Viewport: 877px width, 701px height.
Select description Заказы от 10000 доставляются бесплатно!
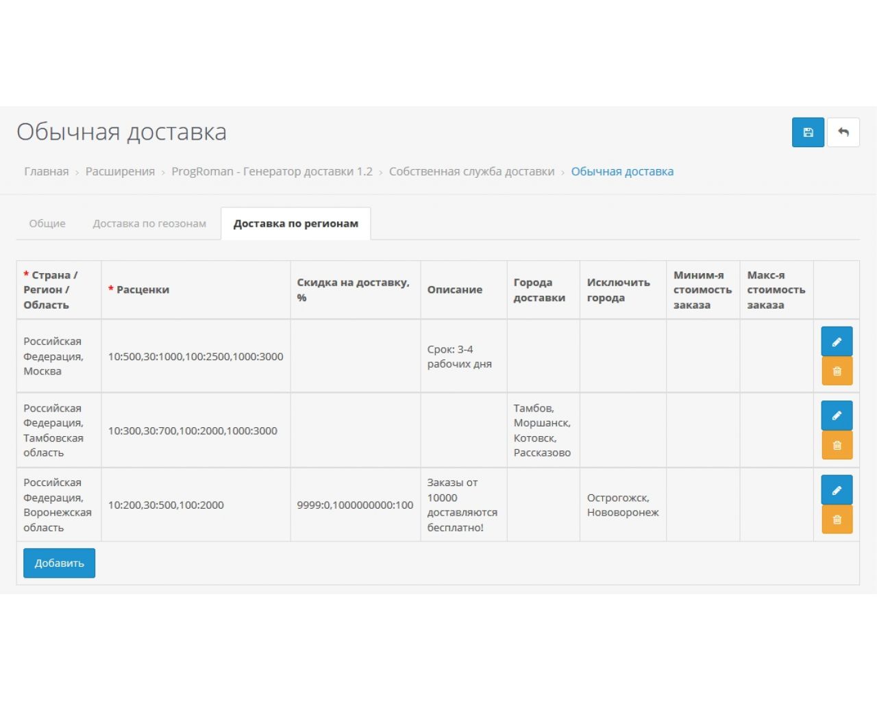[x=462, y=505]
